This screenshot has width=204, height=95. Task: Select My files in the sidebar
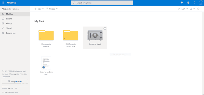(x=15, y=14)
